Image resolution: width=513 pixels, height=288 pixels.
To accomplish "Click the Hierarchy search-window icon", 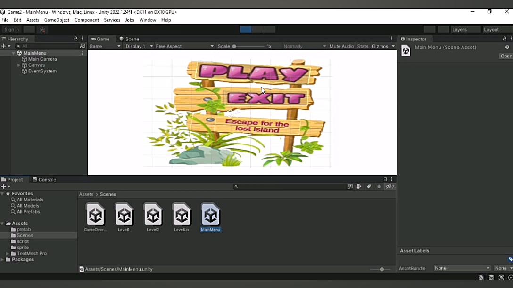I will tap(83, 46).
